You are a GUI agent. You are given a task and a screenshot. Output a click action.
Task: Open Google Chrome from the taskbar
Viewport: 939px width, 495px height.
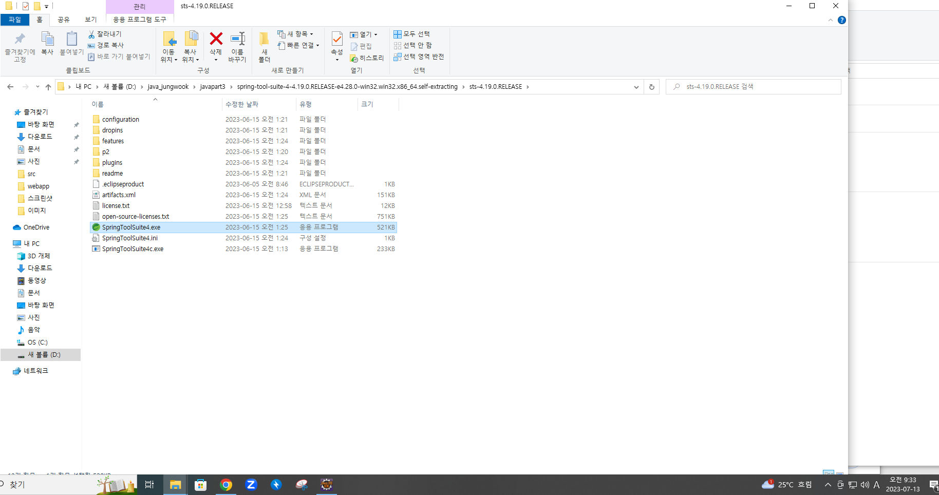click(x=226, y=485)
